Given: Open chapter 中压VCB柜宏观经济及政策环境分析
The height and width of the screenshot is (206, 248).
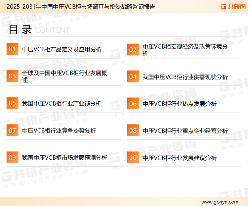Looking at the screenshot, I should tap(185, 50).
